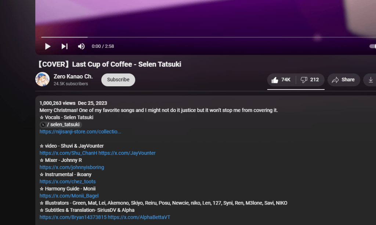
Task: Click the Subtitles & Translation credit line
Action: click(x=87, y=210)
